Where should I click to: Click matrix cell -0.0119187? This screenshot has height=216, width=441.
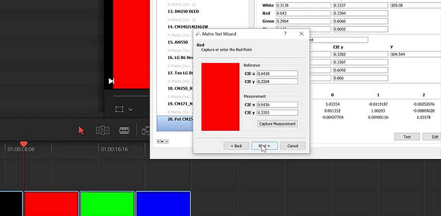(x=378, y=104)
